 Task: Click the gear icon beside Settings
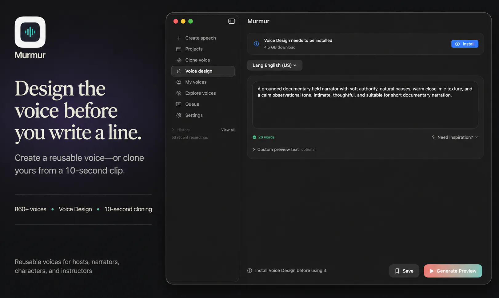[x=179, y=116]
